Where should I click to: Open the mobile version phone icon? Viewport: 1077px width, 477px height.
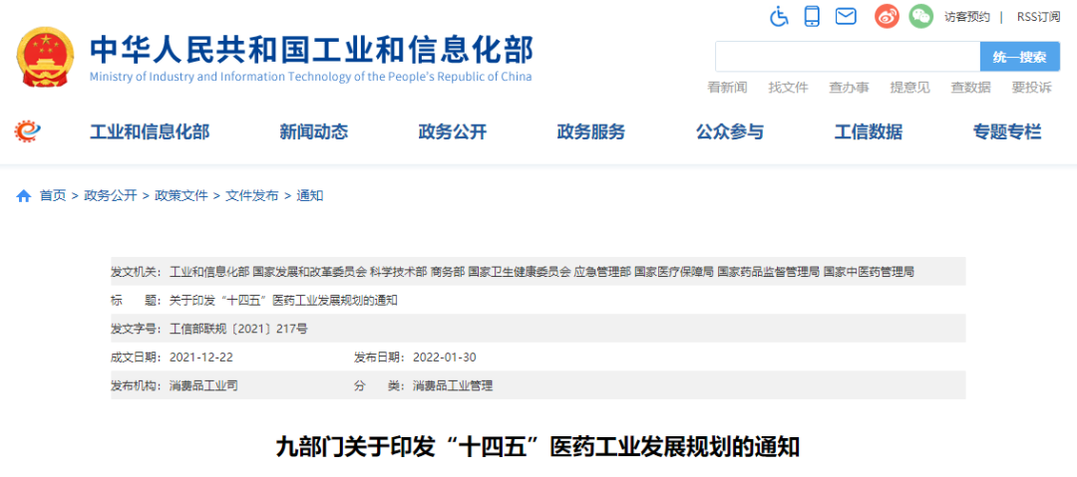click(813, 16)
